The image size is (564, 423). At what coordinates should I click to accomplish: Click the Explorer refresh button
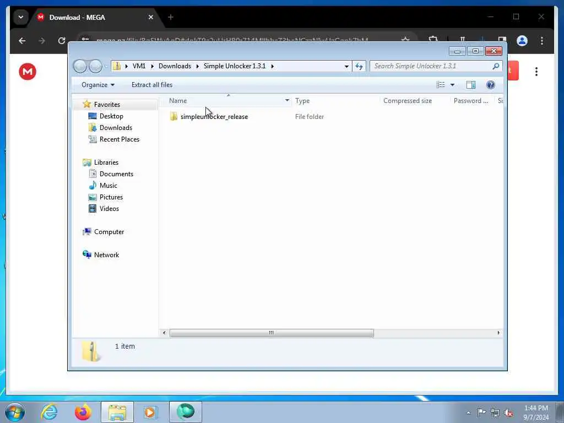359,66
